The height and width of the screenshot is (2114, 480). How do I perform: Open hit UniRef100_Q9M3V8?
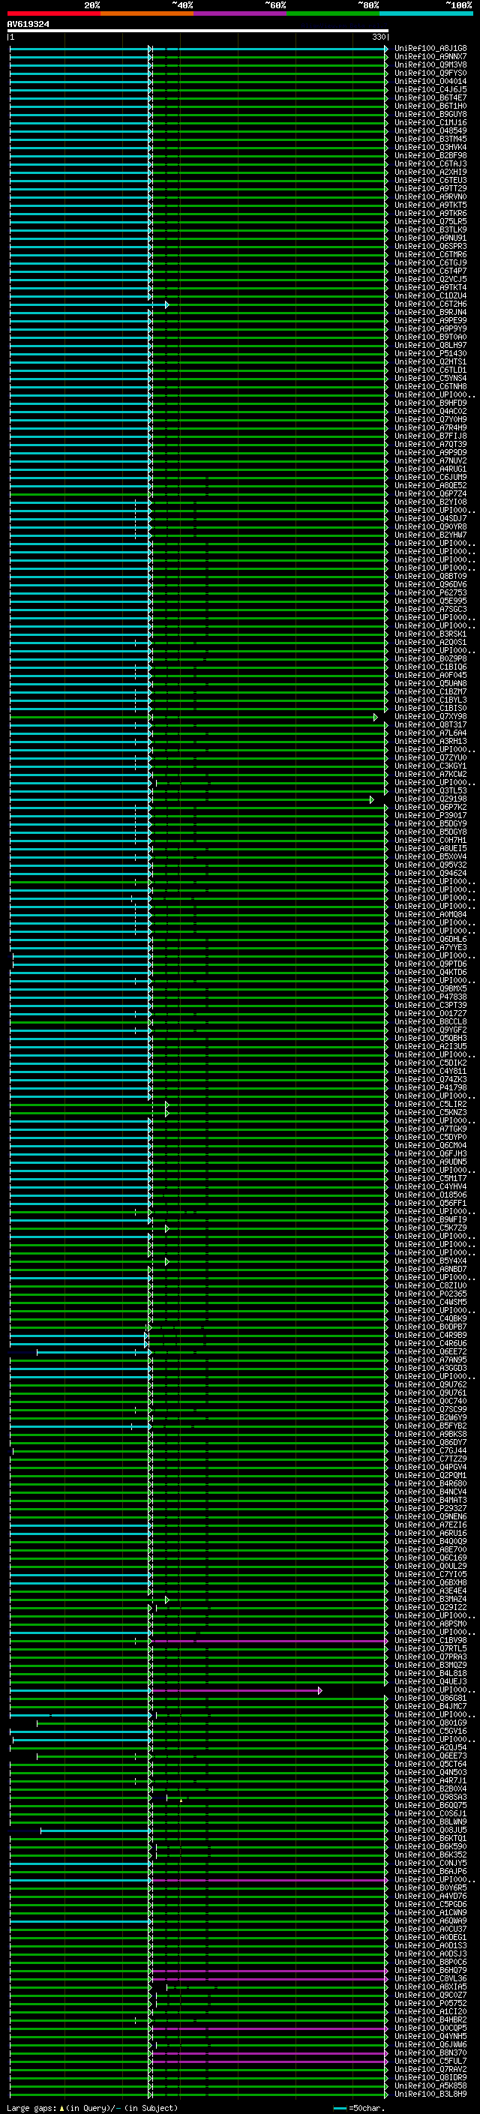click(430, 64)
